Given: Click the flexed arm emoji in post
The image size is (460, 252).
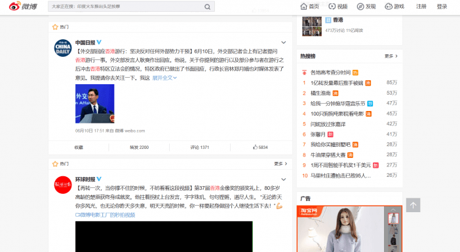Looking at the screenshot, I should tap(279, 206).
